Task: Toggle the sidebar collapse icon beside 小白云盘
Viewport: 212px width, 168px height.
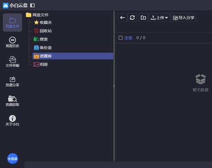Action: click(32, 5)
